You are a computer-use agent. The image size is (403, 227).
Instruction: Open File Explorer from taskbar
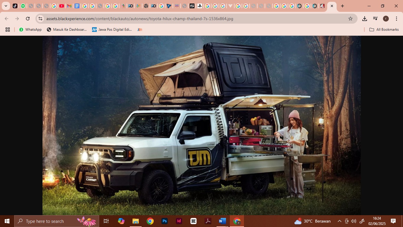[135, 221]
